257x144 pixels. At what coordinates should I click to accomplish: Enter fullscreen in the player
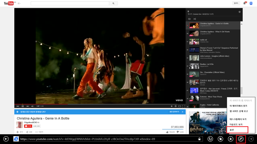pyautogui.click(x=183, y=106)
